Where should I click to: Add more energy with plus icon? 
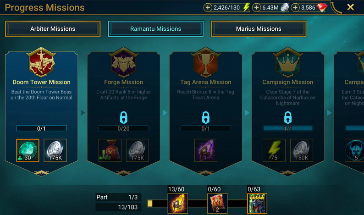point(208,8)
